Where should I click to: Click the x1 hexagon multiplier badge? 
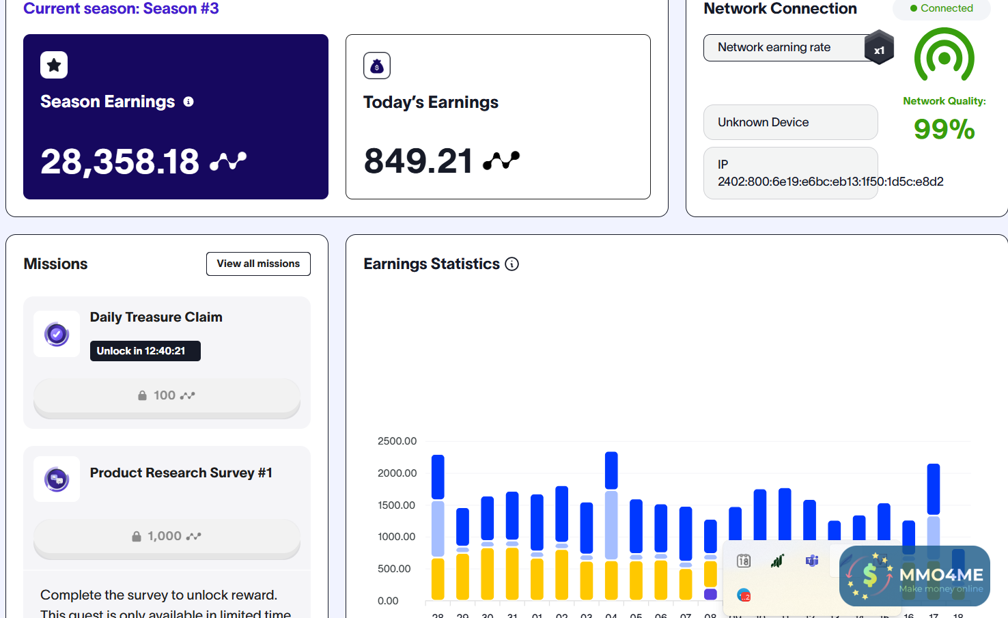click(879, 48)
